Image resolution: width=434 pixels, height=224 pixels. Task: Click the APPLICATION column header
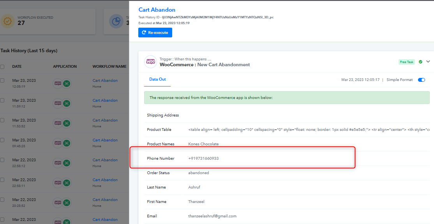(65, 67)
